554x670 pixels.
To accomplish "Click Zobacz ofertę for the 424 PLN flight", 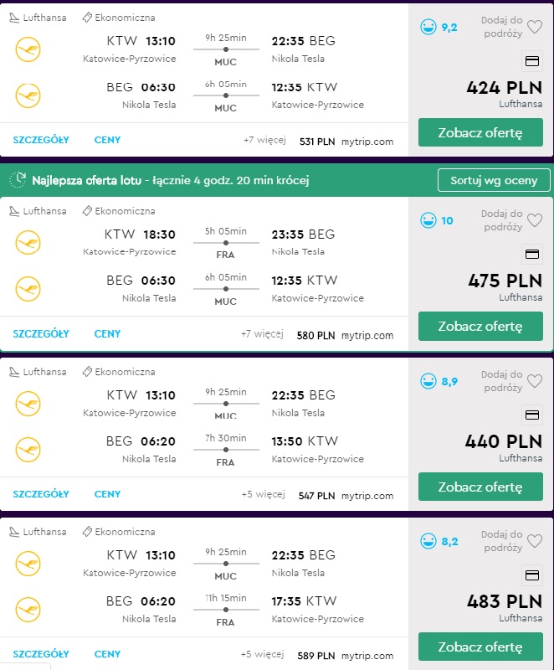I will [480, 132].
